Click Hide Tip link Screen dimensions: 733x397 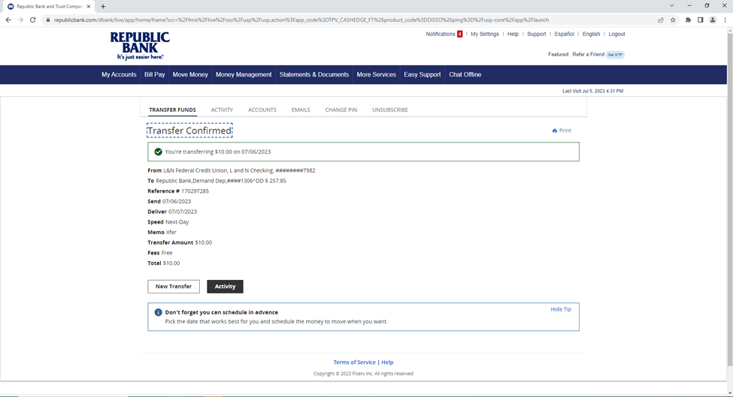pyautogui.click(x=561, y=309)
